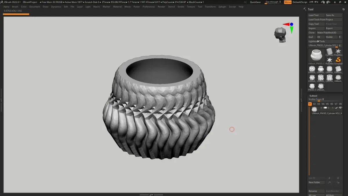Enable the AC auto-collapse toggle
The width and height of the screenshot is (348, 196).
tap(245, 2)
